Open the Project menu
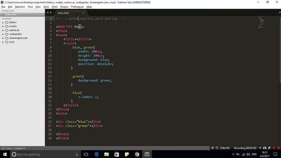 pyautogui.click(x=64, y=7)
